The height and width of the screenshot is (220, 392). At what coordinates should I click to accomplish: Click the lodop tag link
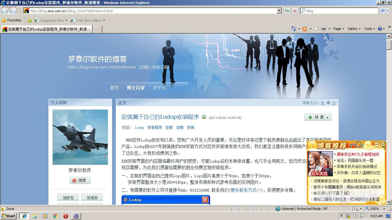click(139, 127)
